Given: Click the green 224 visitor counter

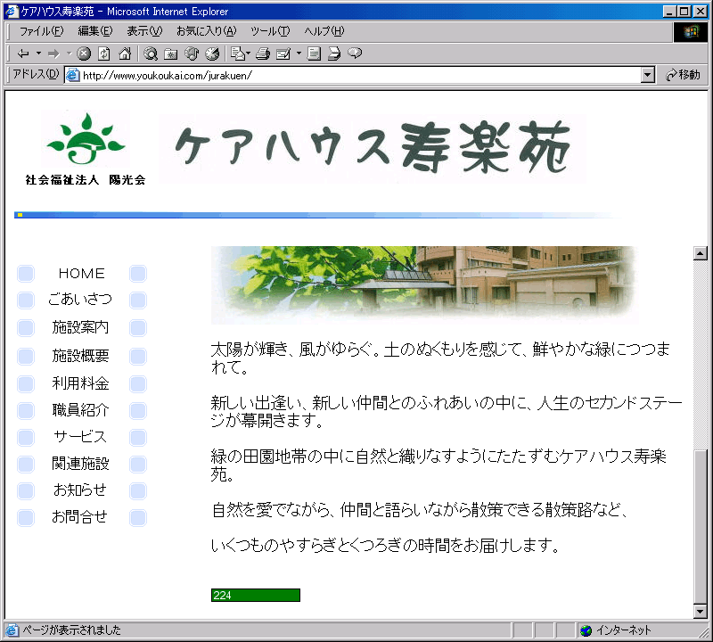Looking at the screenshot, I should tap(256, 595).
